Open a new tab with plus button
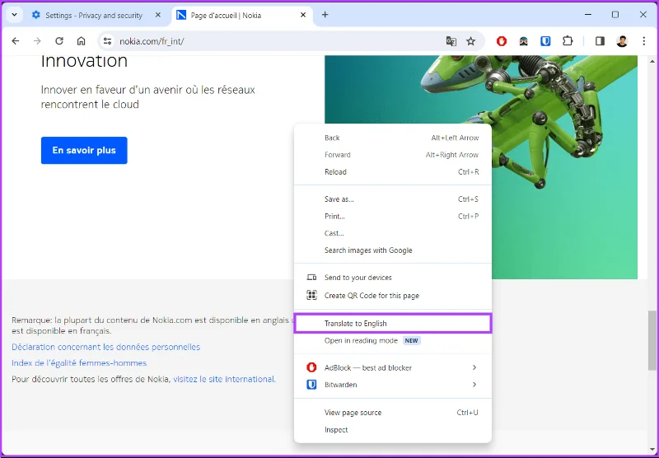The image size is (659, 458). pyautogui.click(x=325, y=15)
